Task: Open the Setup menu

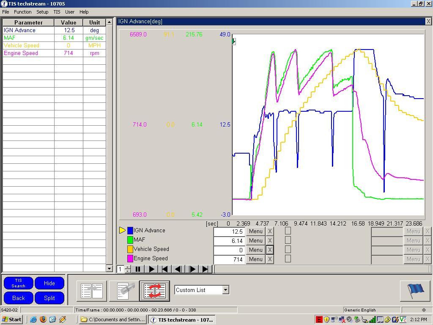Action: (42, 12)
